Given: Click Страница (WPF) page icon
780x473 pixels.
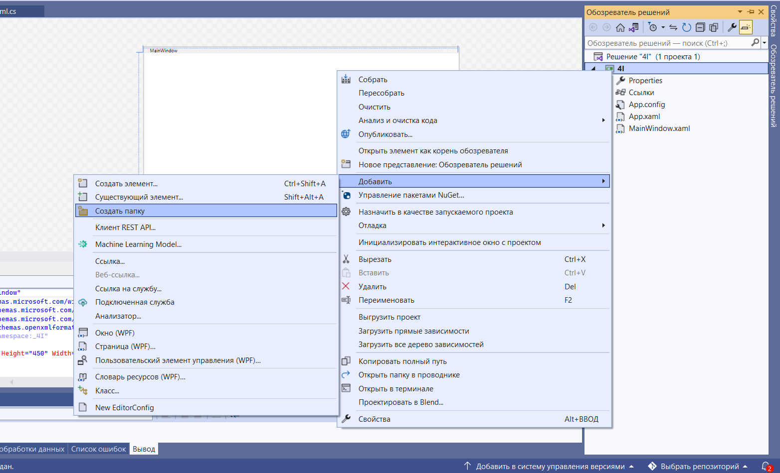Looking at the screenshot, I should pyautogui.click(x=83, y=346).
